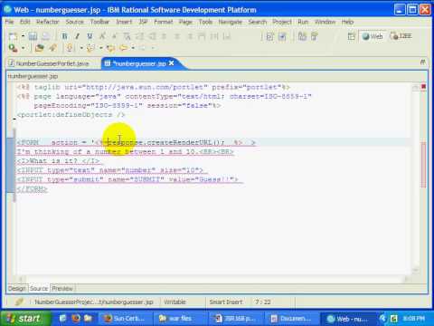Open the Navigate menu
Viewport: 434px width, 326px height.
pyautogui.click(x=231, y=22)
